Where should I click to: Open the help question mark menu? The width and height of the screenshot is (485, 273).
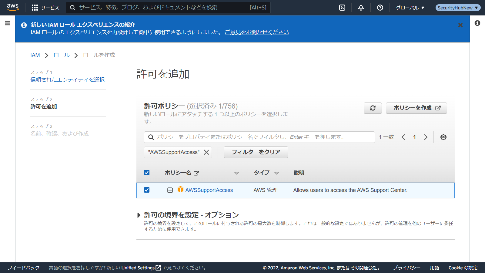pyautogui.click(x=380, y=8)
